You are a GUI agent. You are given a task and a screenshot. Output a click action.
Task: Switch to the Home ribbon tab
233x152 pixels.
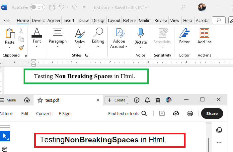23,20
